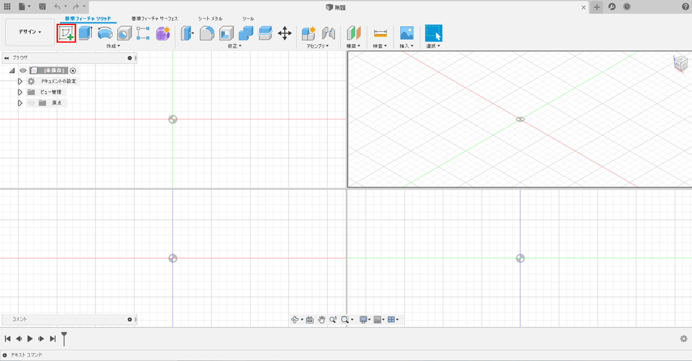Open the 構築 dropdown menu
The width and height of the screenshot is (692, 361).
pyautogui.click(x=353, y=46)
